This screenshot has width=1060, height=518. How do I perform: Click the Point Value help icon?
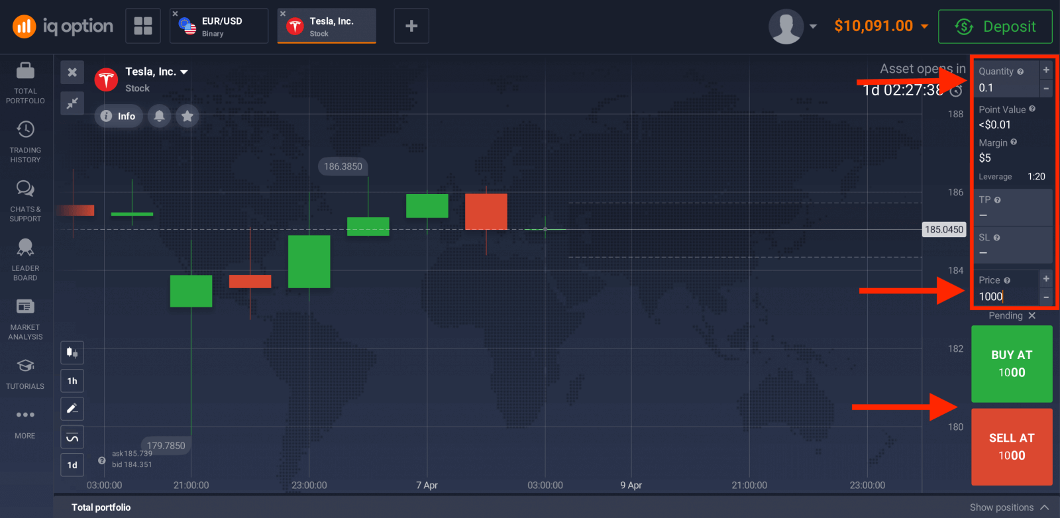coord(1032,109)
